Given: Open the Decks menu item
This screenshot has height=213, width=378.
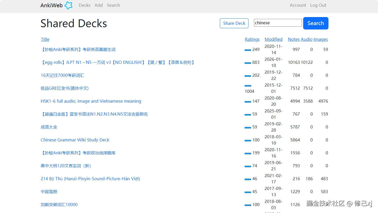Looking at the screenshot, I should (84, 5).
